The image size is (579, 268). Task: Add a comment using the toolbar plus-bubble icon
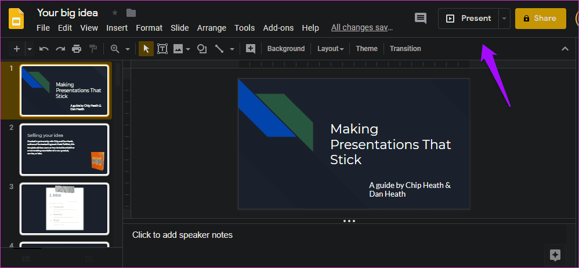[251, 49]
